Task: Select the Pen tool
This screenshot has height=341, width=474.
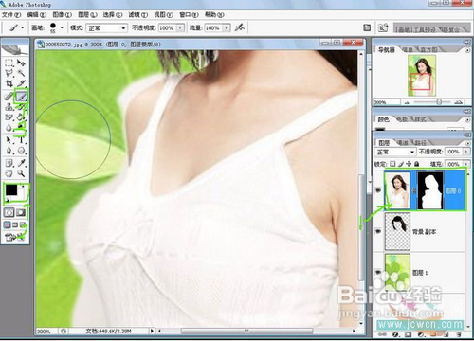Action: pos(9,151)
